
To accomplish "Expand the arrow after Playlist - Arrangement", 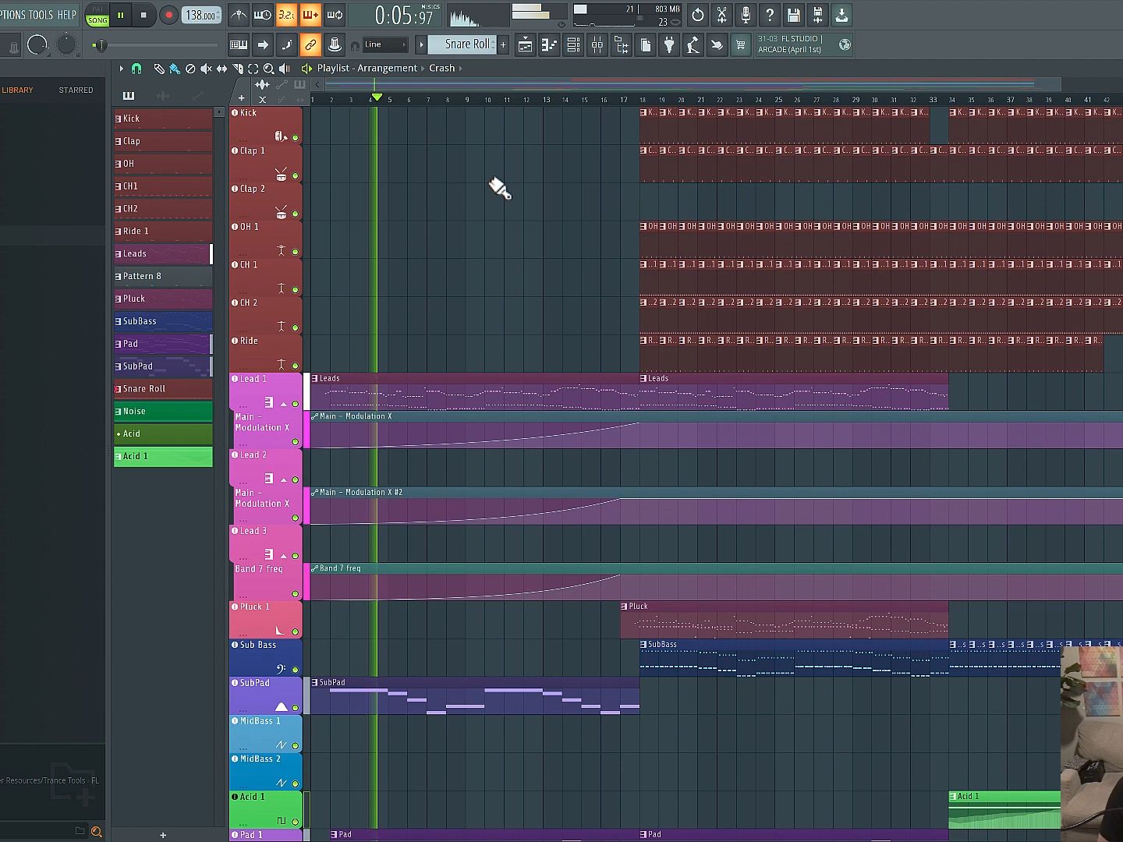I will tap(423, 69).
